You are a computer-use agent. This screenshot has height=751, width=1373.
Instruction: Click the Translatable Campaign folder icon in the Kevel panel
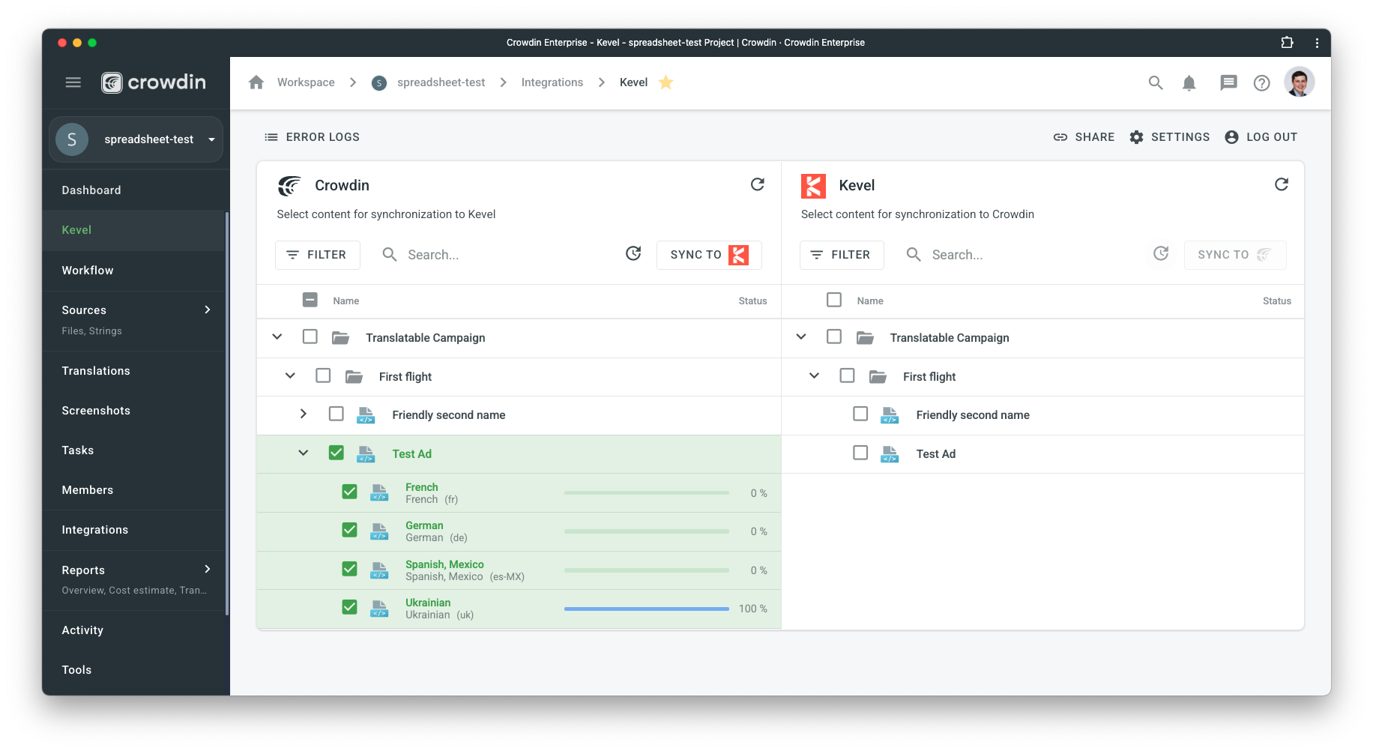click(x=865, y=338)
